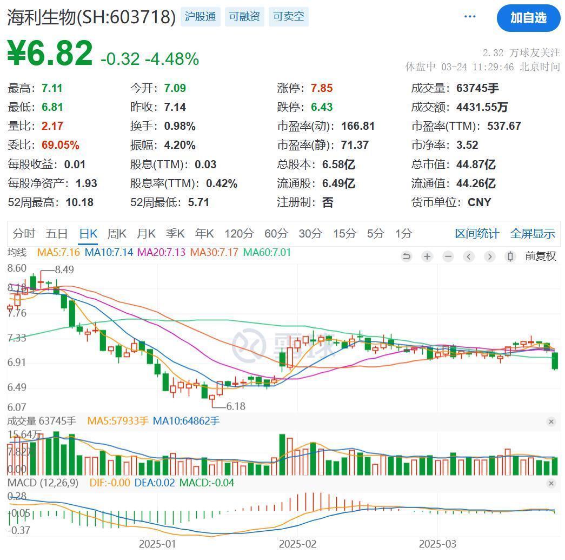Switch to the 60分 chart tab
This screenshot has height=560, width=565.
276,234
